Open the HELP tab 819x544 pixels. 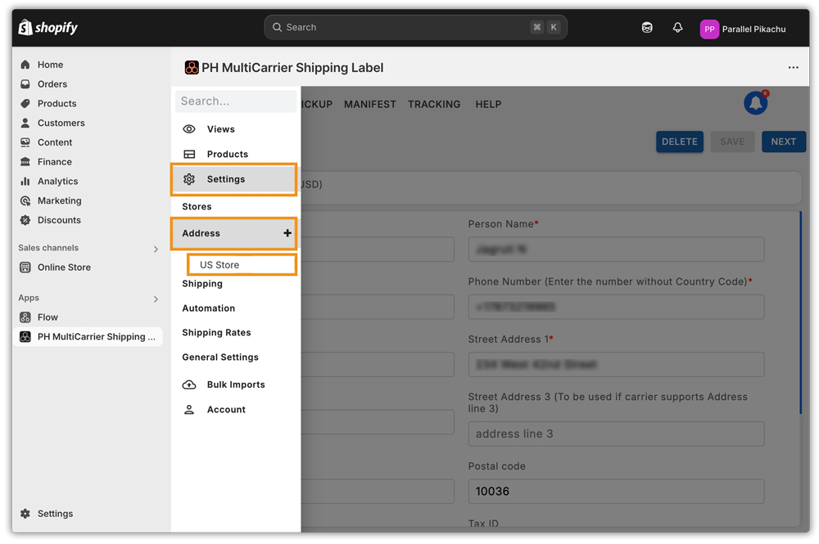[488, 105]
